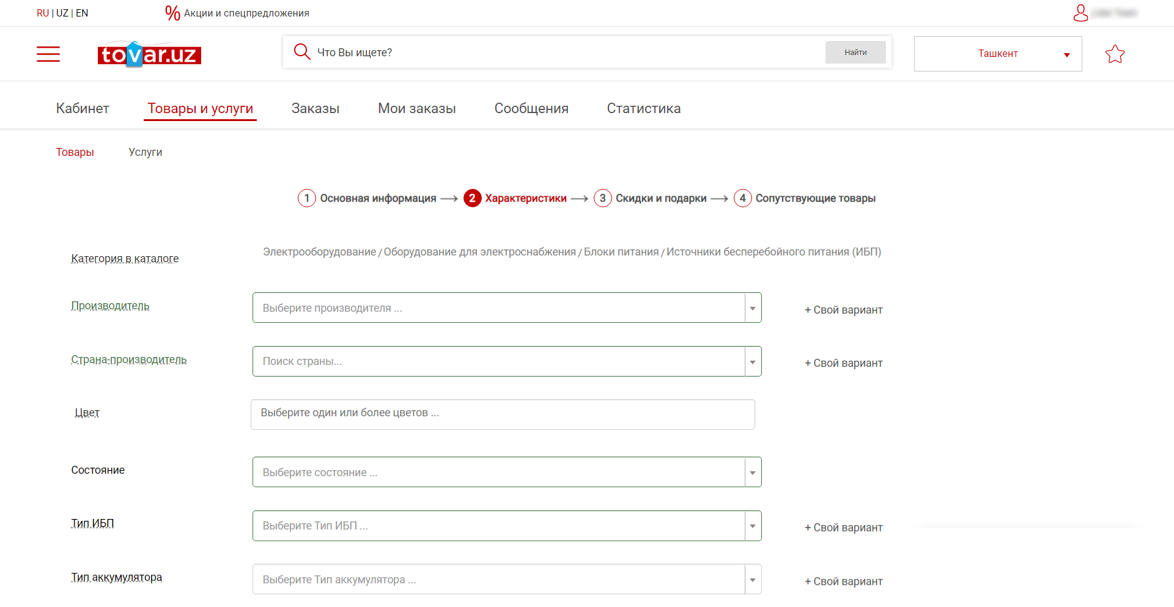Open the Мои заказы tab

pyautogui.click(x=417, y=108)
